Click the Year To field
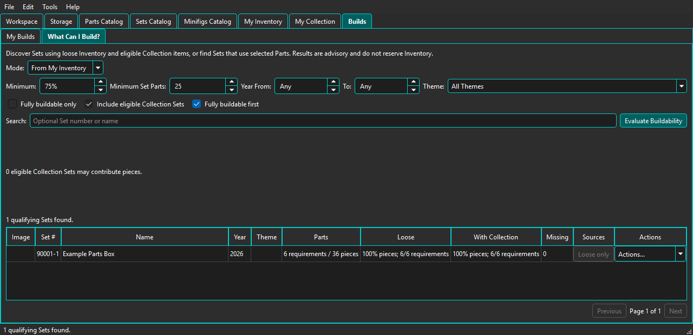 pyautogui.click(x=381, y=86)
